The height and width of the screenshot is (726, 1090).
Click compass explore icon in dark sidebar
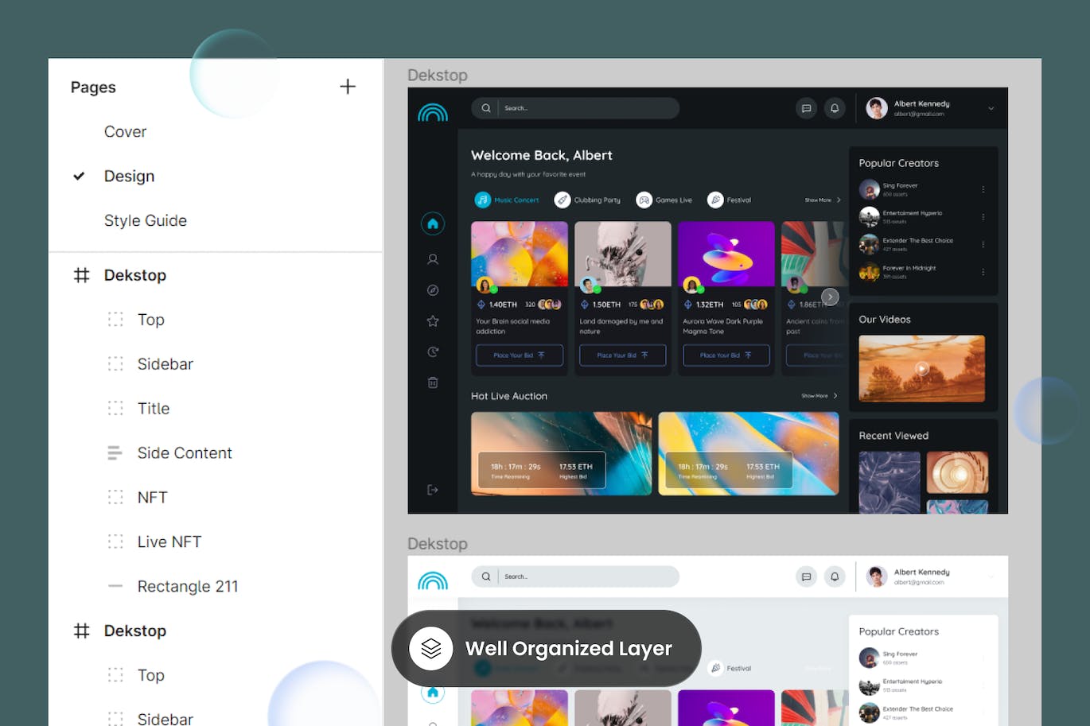[x=433, y=290]
